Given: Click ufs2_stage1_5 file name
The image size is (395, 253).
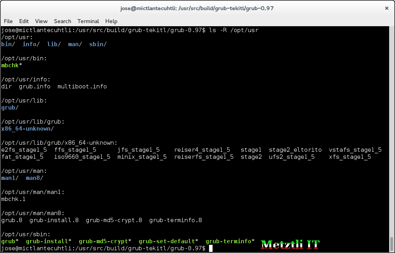Looking at the screenshot, I should click(292, 157).
